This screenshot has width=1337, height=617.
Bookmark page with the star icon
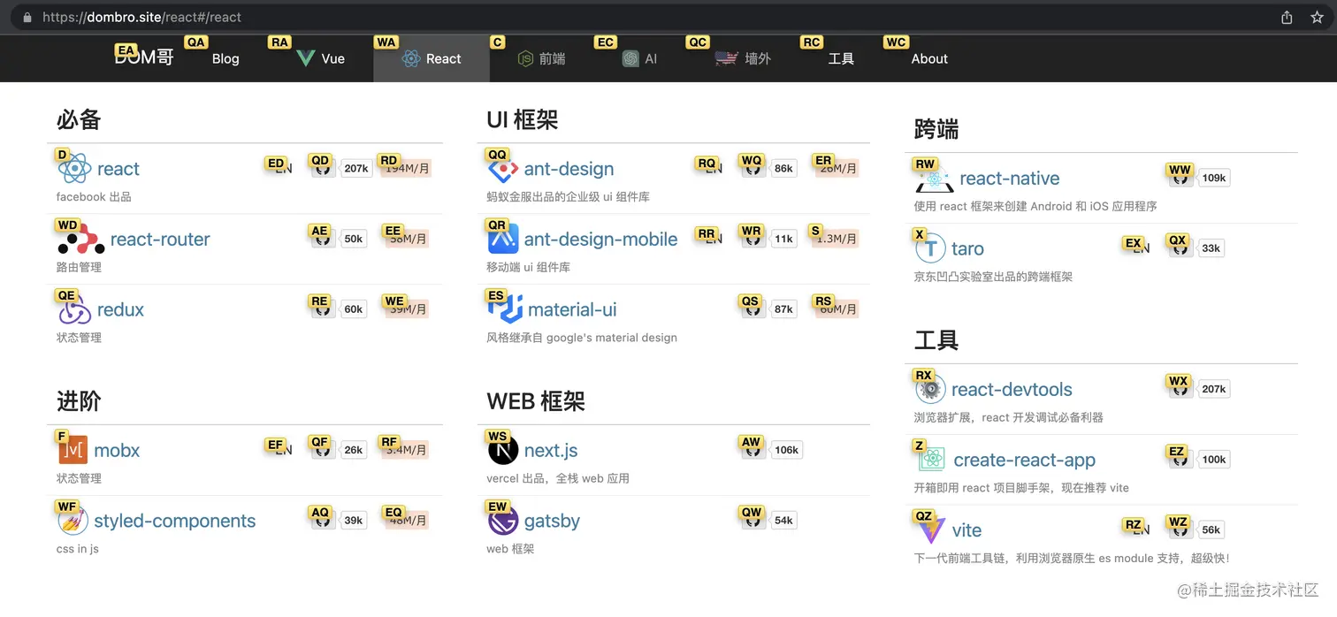[1317, 17]
